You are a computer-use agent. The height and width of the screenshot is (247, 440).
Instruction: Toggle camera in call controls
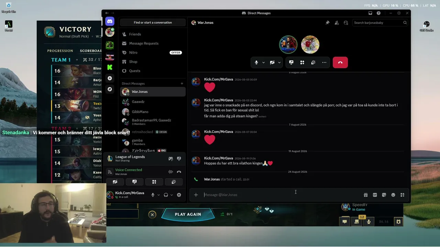272,62
